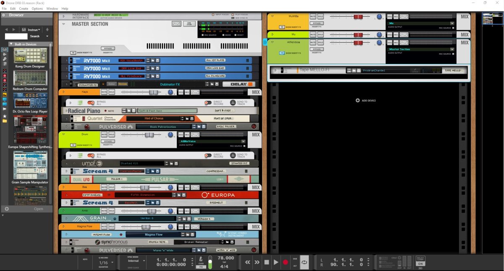Select the Europa Shapeshifting Synthesizer device
This screenshot has width=504, height=271.
pos(30,132)
